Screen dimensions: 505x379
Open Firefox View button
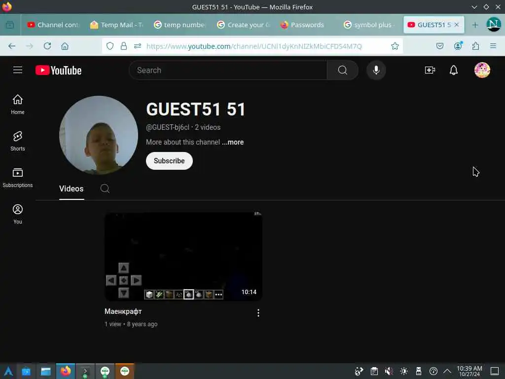tap(10, 25)
